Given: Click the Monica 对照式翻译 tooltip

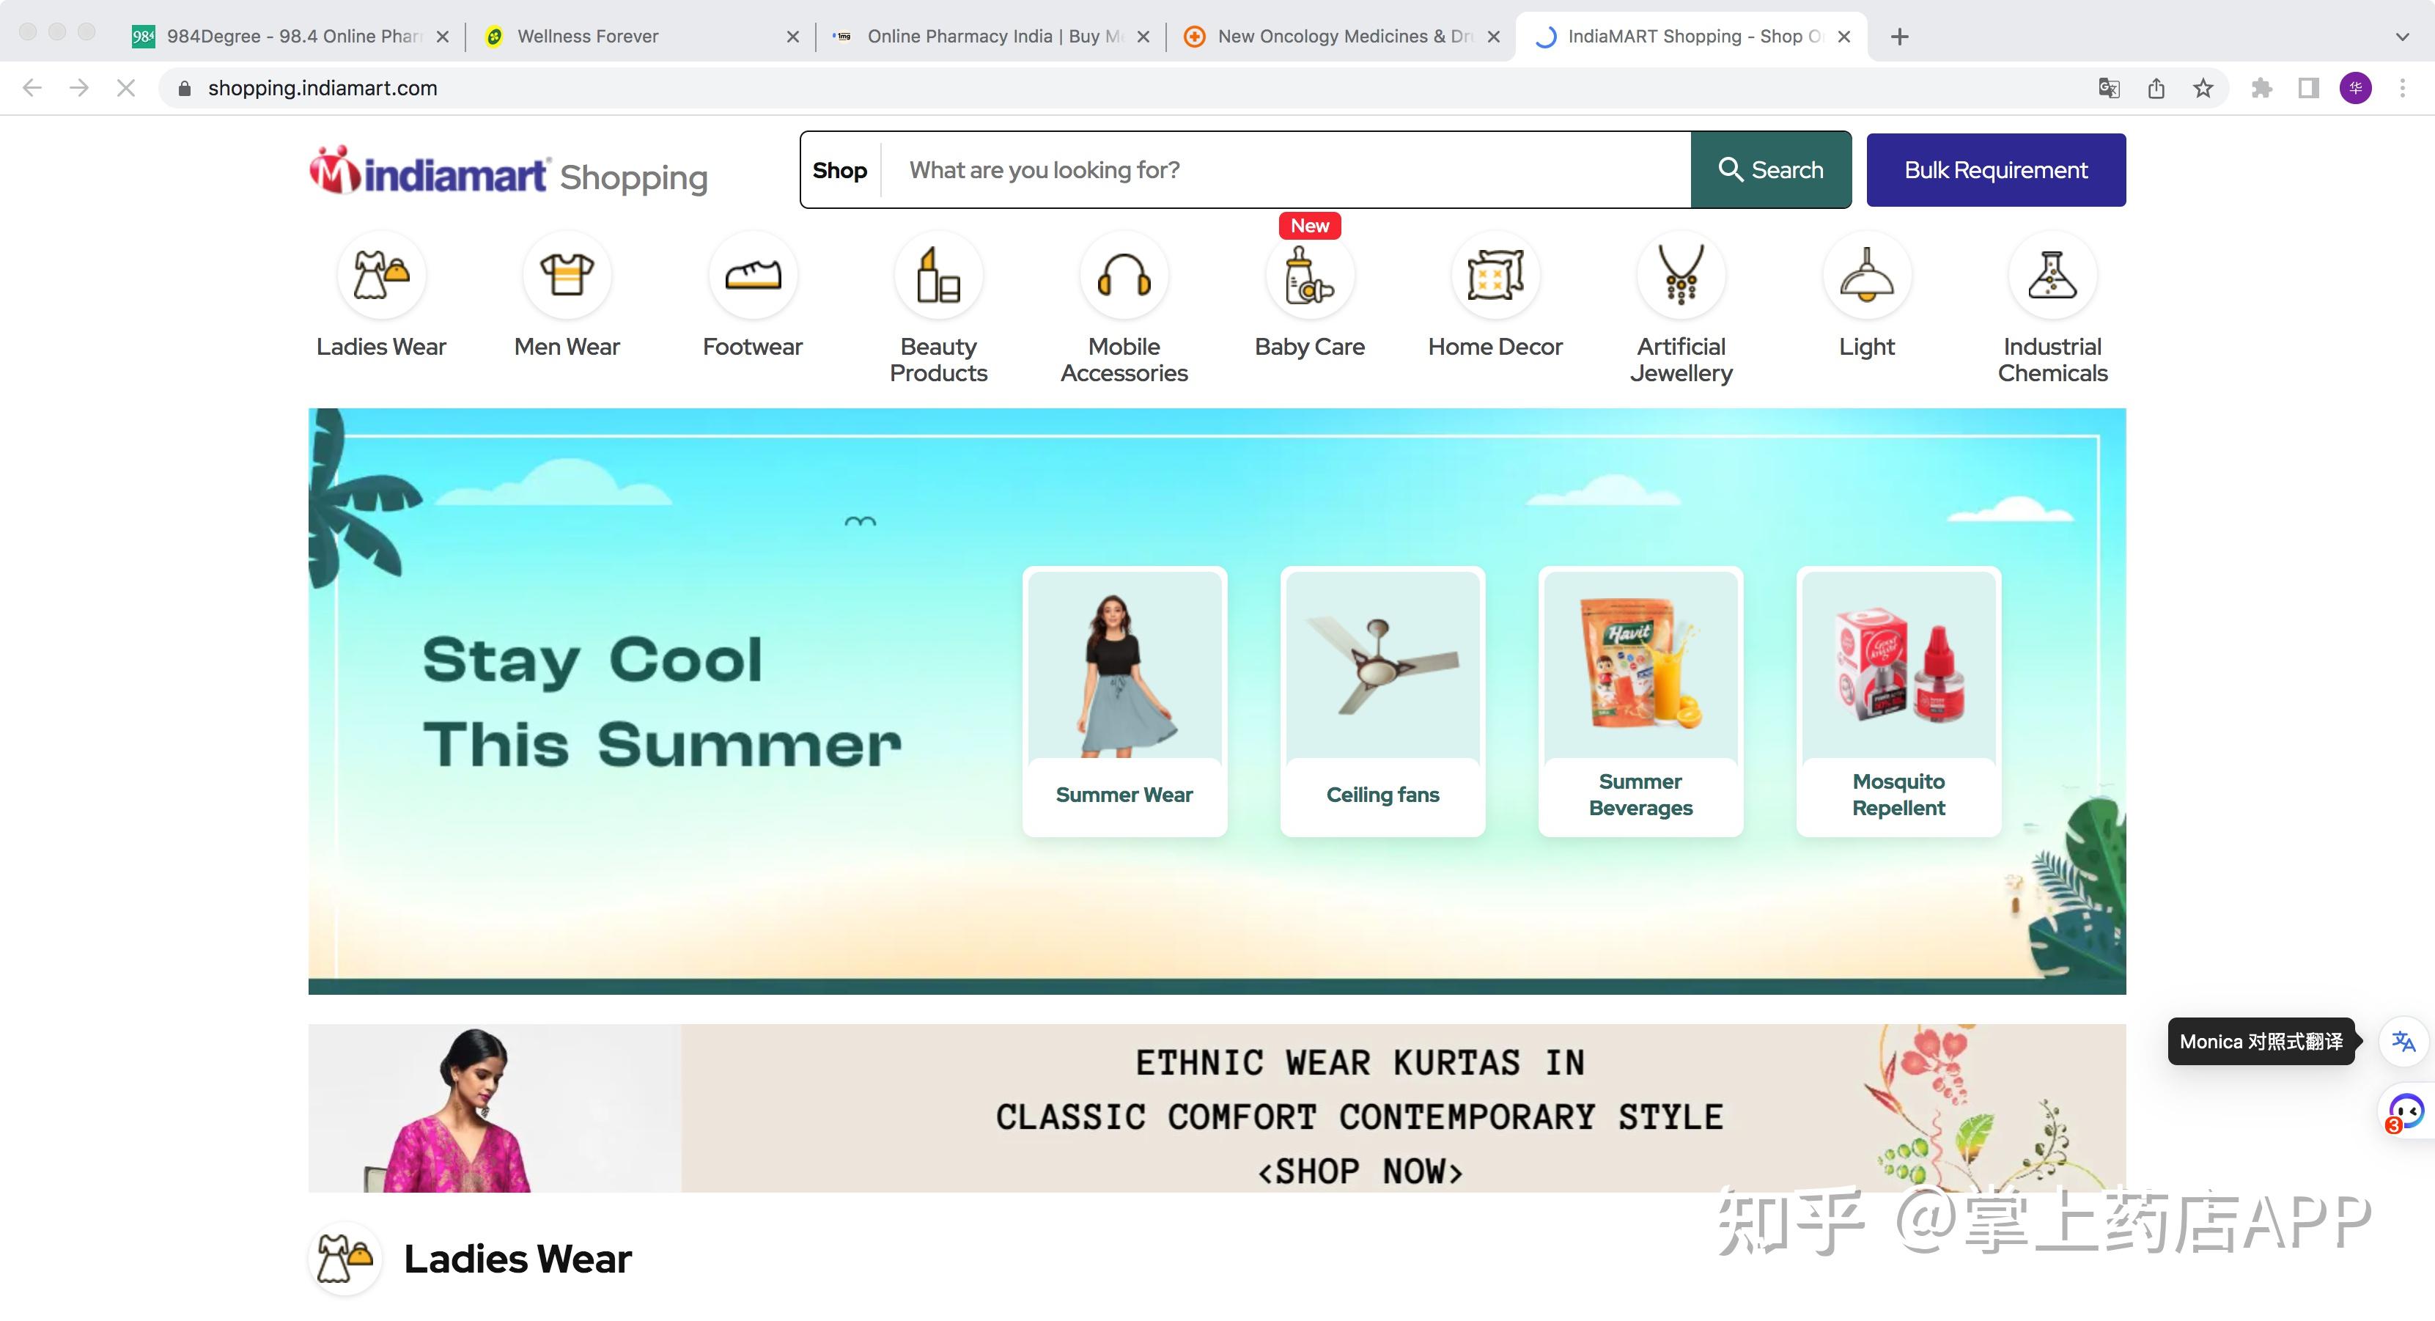Looking at the screenshot, I should [x=2261, y=1041].
